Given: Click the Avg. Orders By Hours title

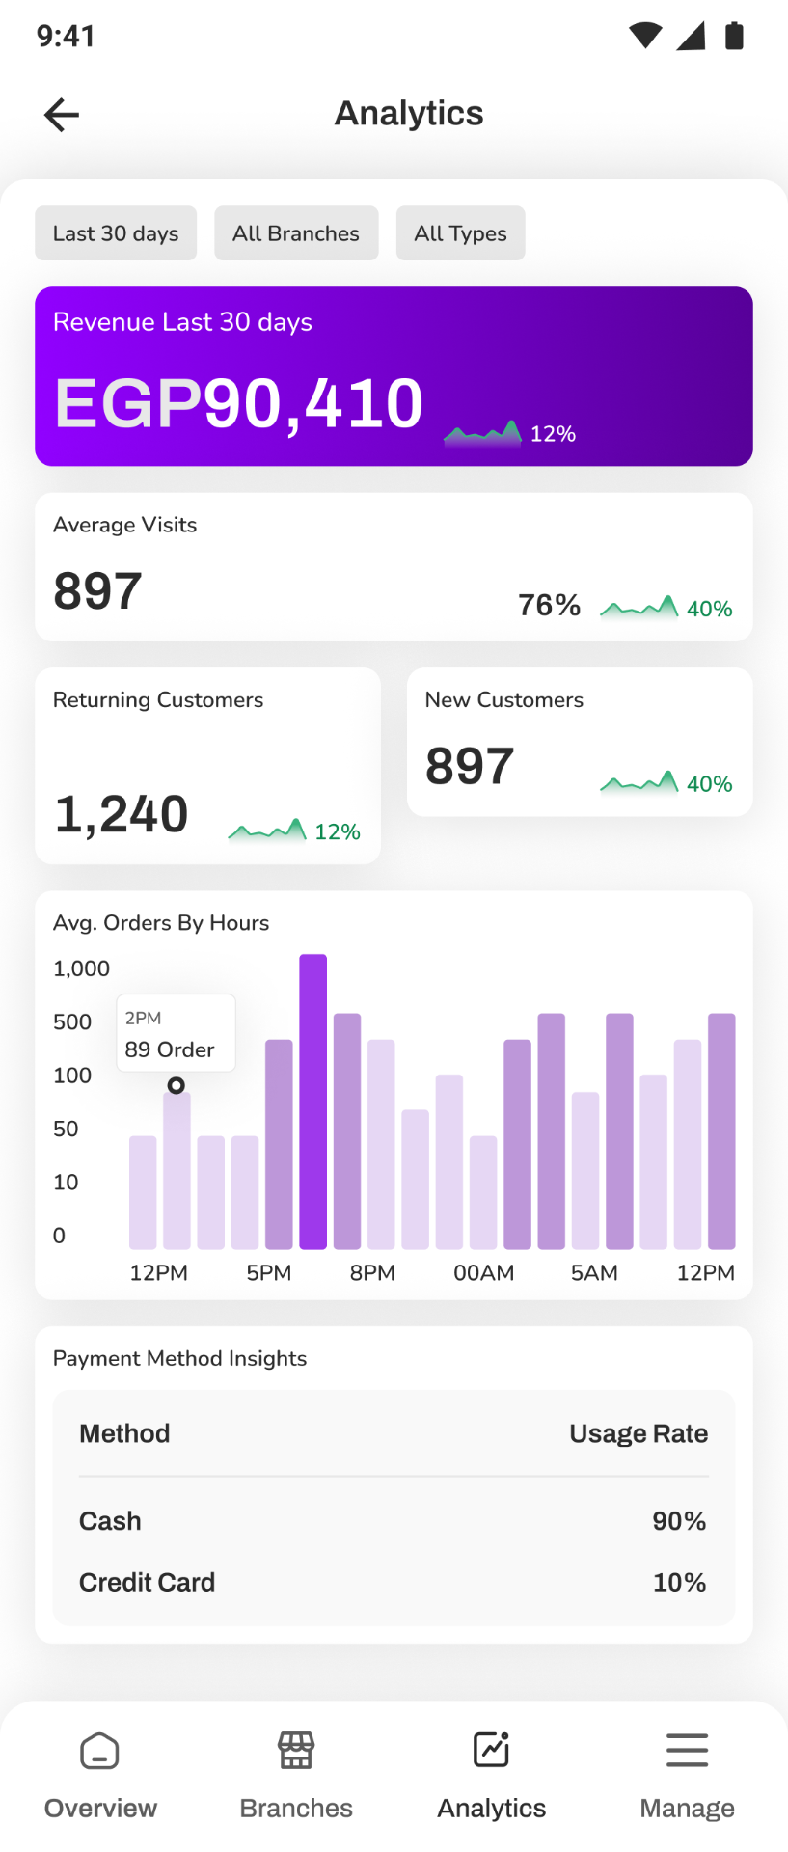Looking at the screenshot, I should click(161, 923).
